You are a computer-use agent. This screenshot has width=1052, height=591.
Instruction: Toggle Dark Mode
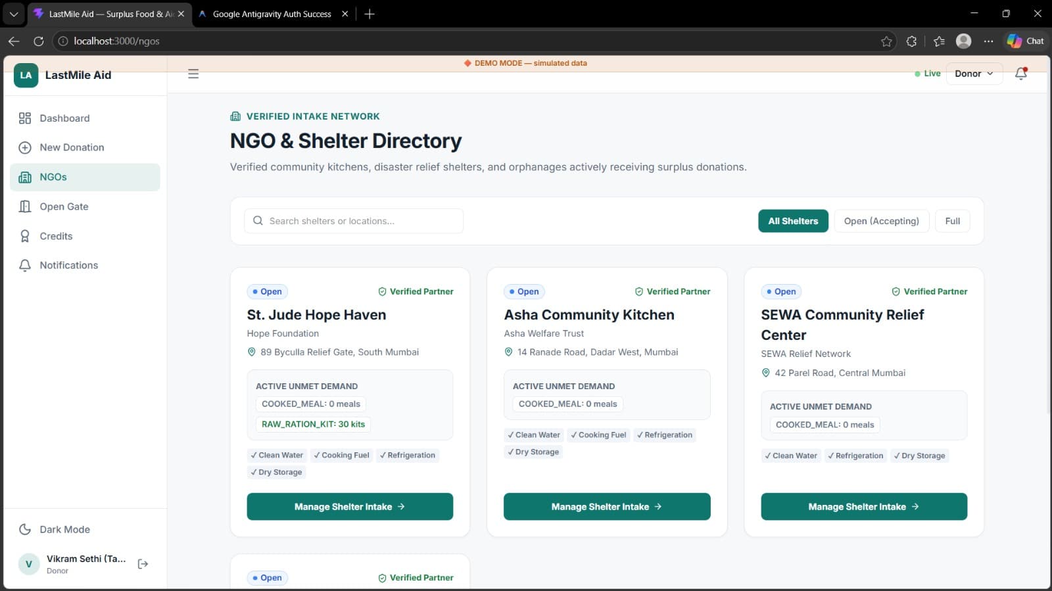(85, 529)
